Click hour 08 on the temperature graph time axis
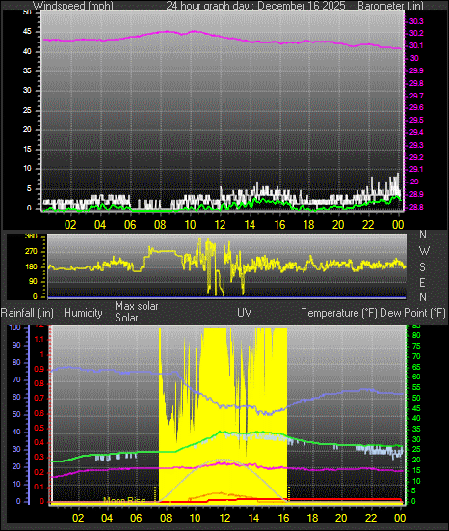Screen dimensions: 449x531 click(x=166, y=518)
